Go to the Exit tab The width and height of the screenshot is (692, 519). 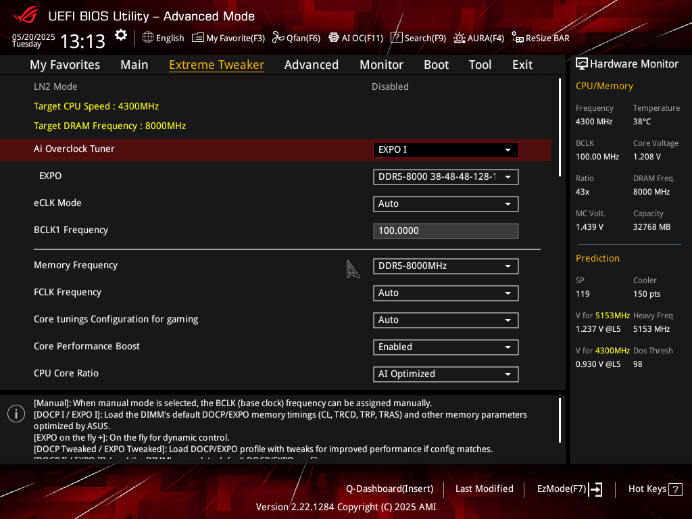click(522, 65)
